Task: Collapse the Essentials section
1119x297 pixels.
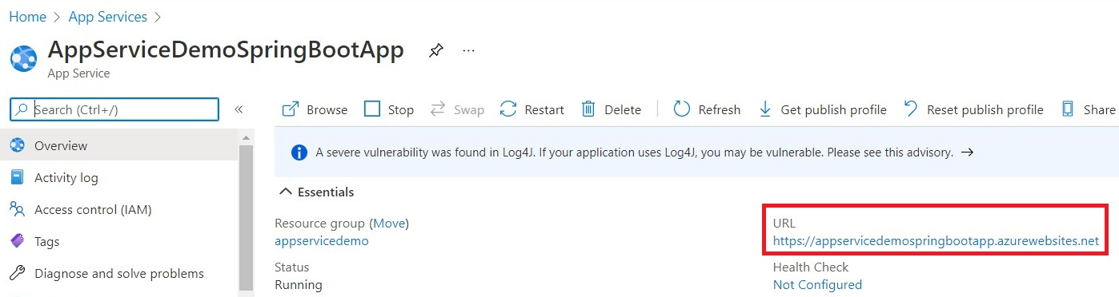Action: 316,192
